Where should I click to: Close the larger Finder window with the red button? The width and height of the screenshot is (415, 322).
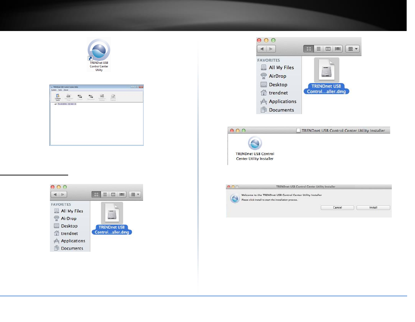pyautogui.click(x=259, y=40)
